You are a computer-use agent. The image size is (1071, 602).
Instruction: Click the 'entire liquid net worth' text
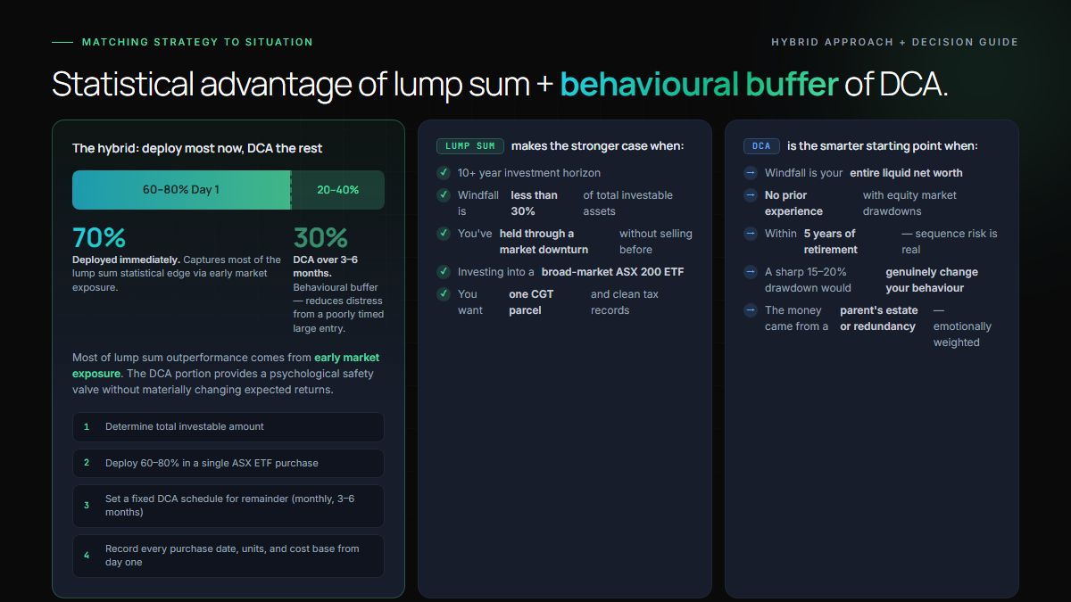(x=906, y=173)
